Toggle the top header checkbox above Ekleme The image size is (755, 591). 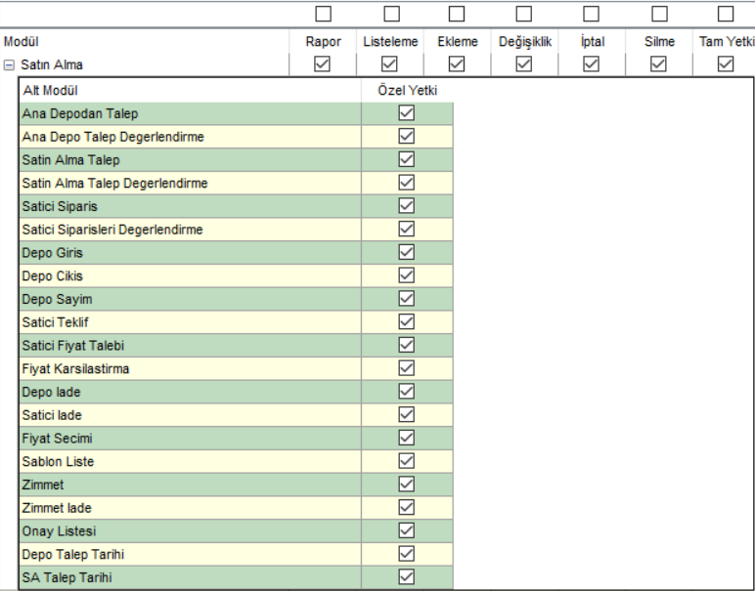point(457,14)
